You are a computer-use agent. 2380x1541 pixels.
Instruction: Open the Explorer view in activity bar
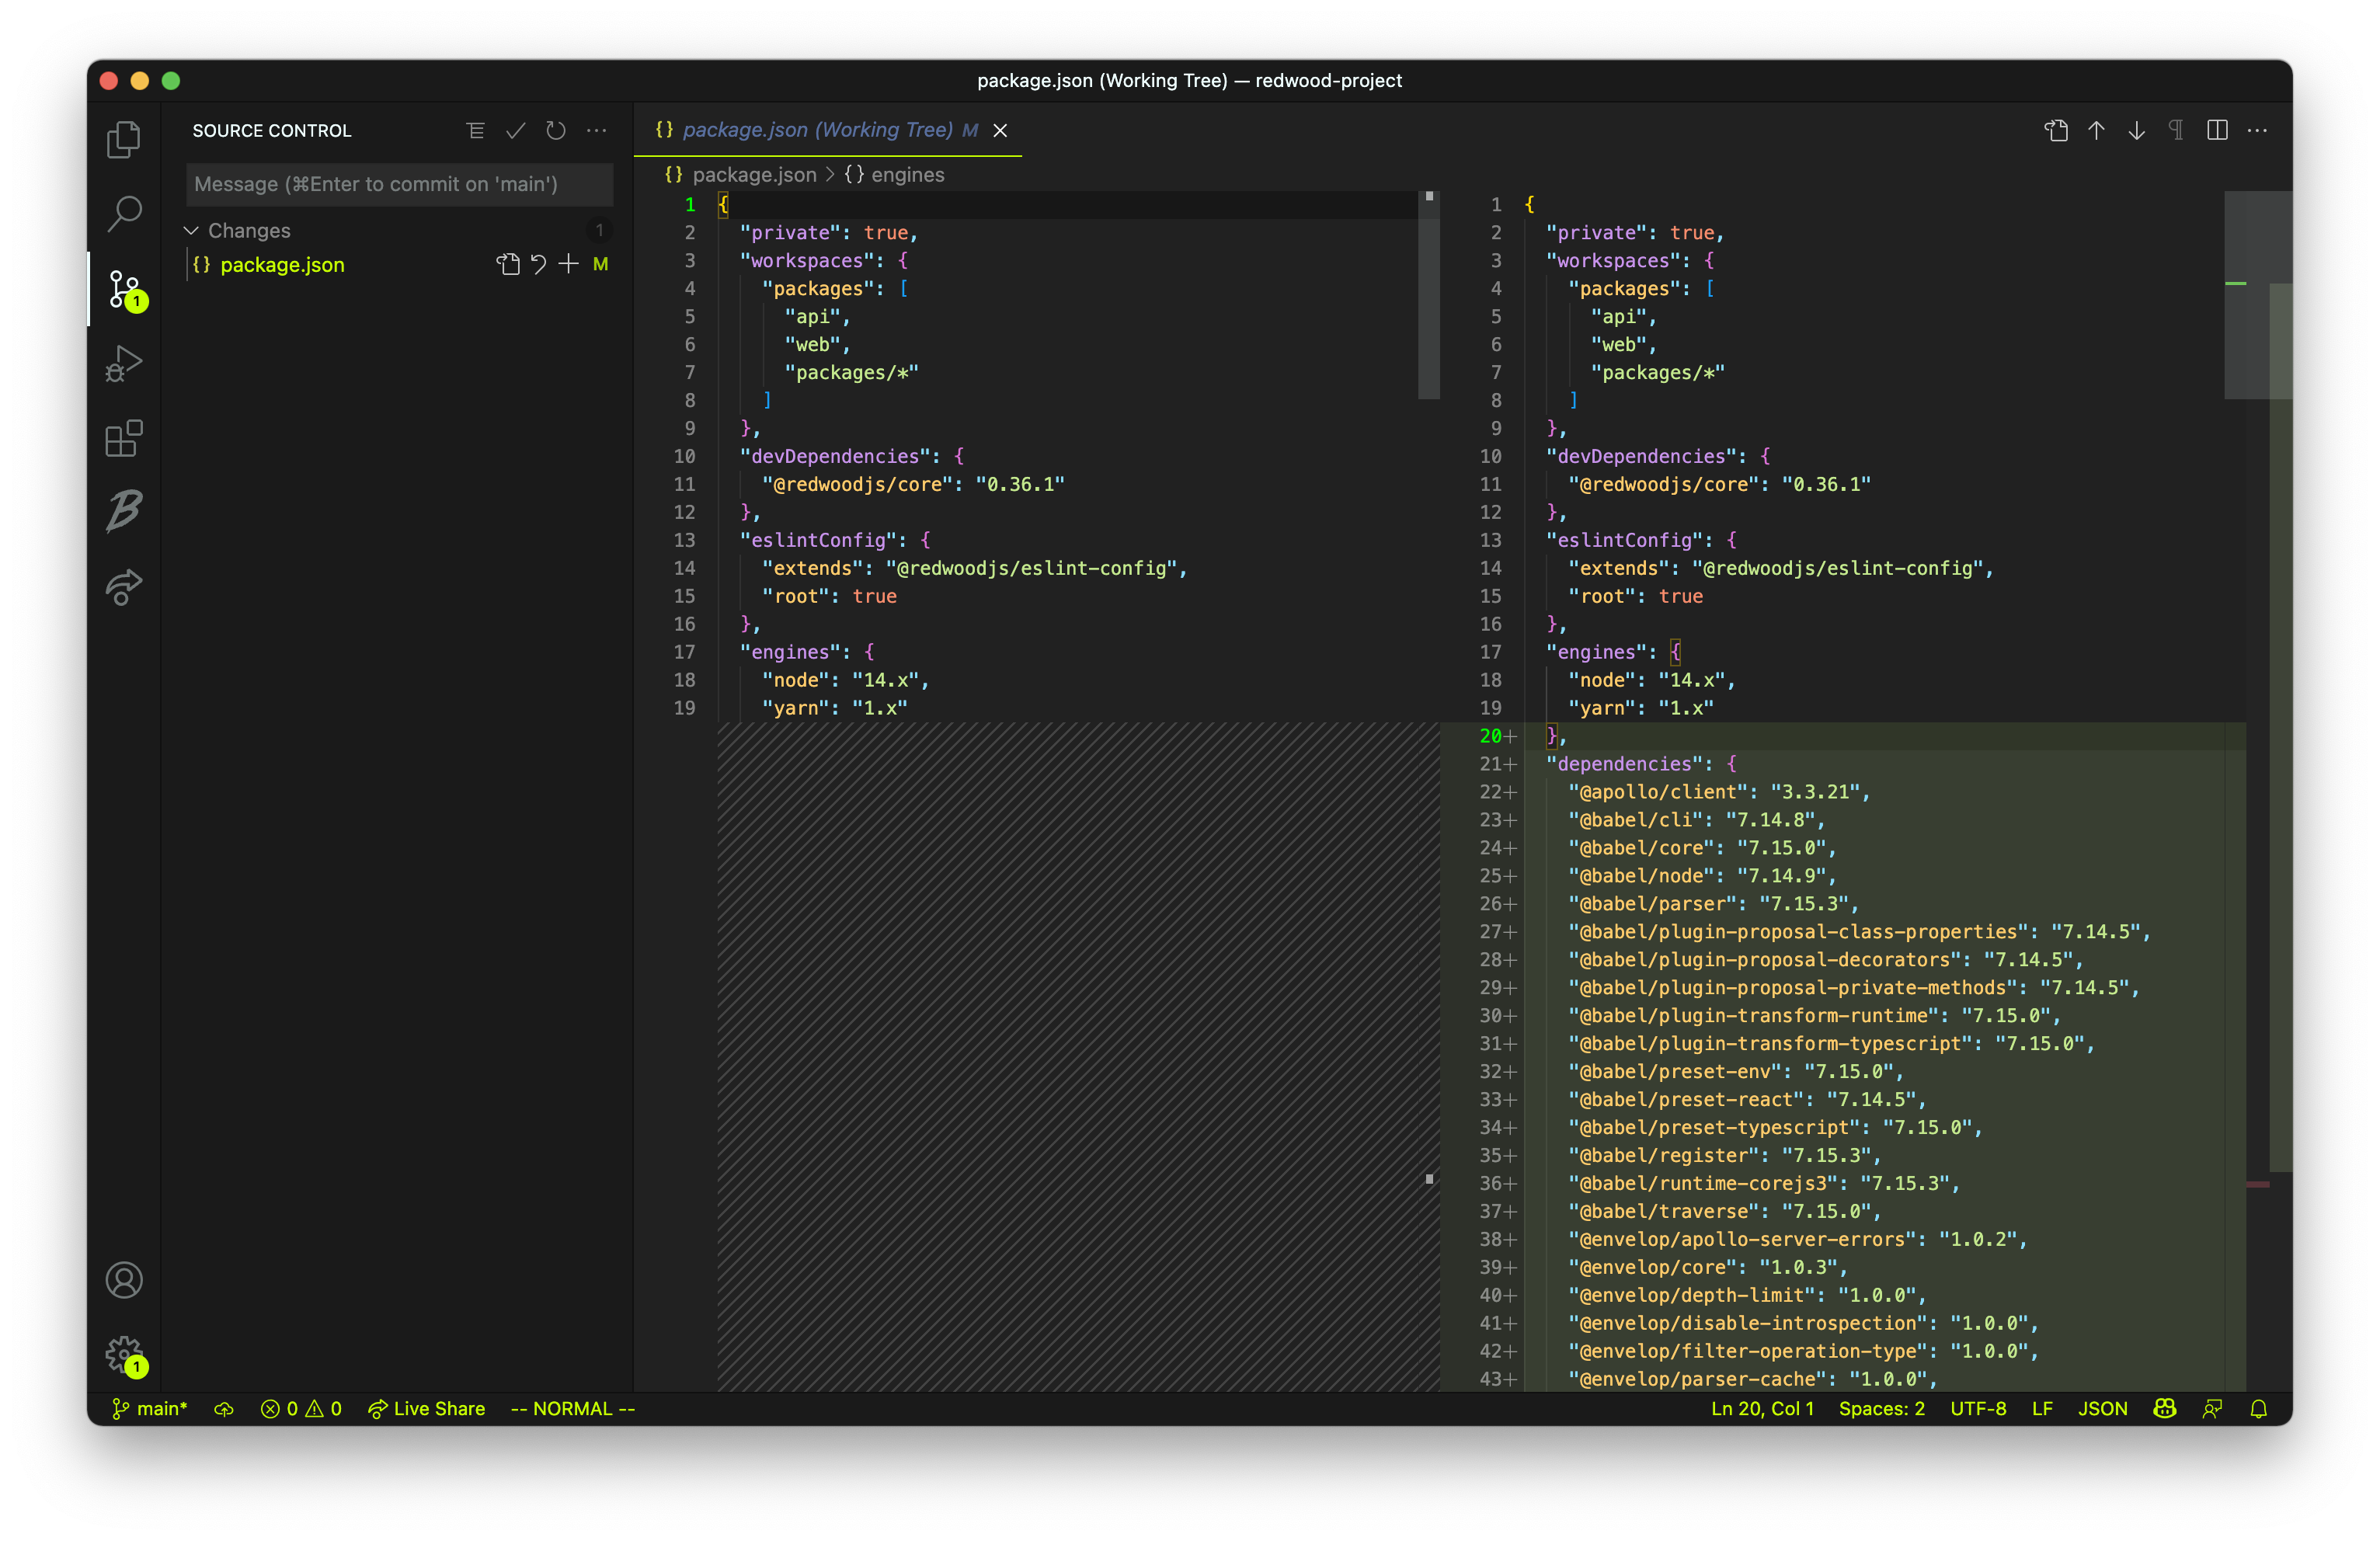[x=124, y=139]
